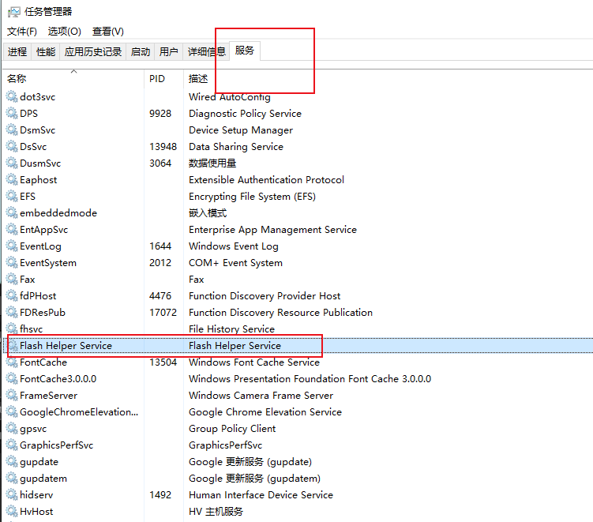Sort services by the PID column header

163,79
